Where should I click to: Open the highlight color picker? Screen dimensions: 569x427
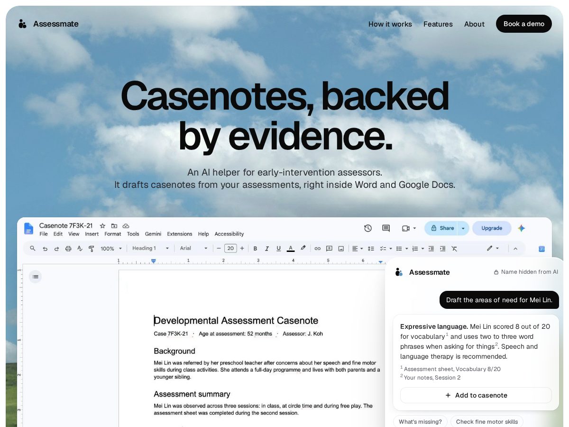click(x=303, y=248)
